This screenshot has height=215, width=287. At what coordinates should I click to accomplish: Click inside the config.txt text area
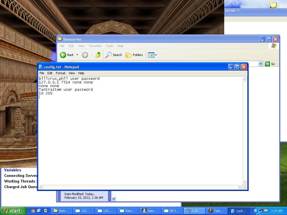[x=140, y=134]
